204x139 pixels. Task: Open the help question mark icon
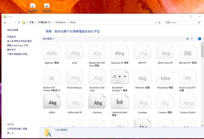click(x=200, y=39)
